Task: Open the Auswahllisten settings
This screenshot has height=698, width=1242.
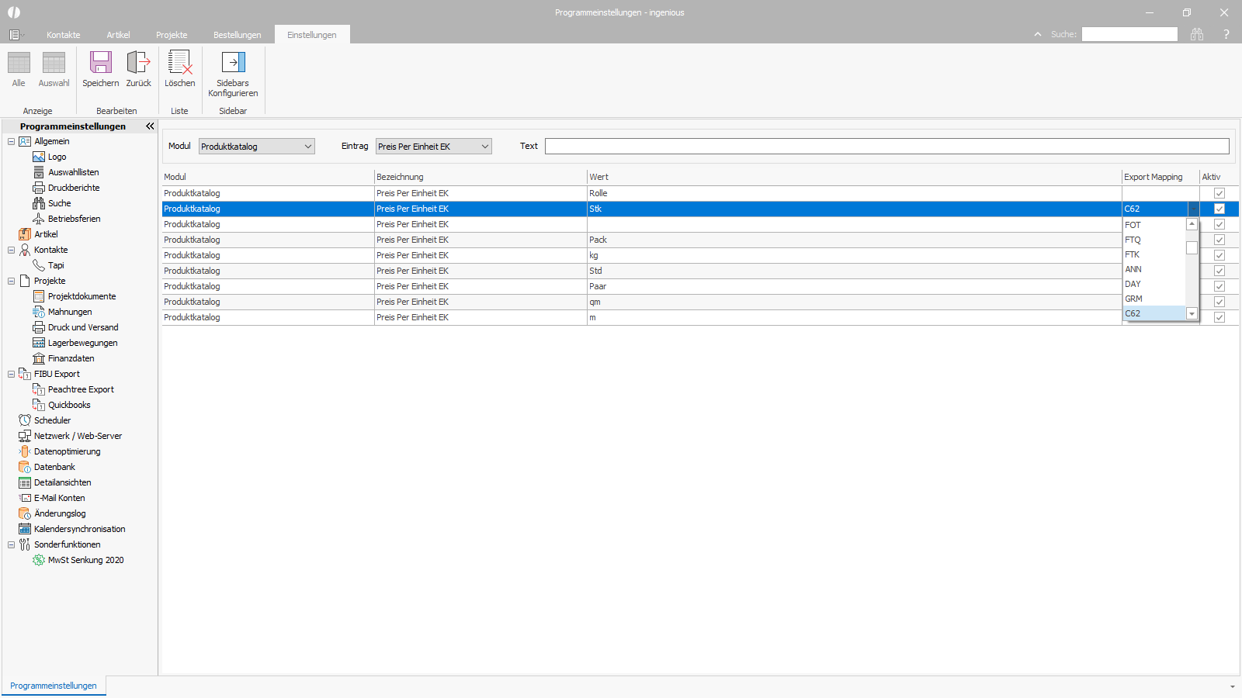Action: tap(73, 172)
